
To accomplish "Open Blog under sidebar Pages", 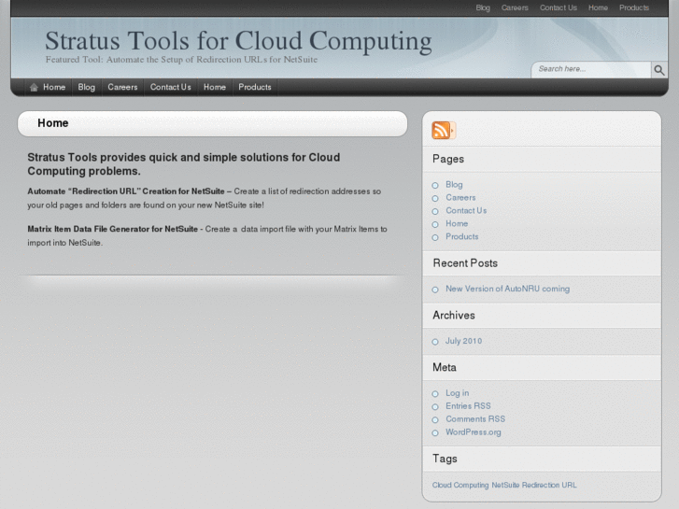I will click(454, 185).
